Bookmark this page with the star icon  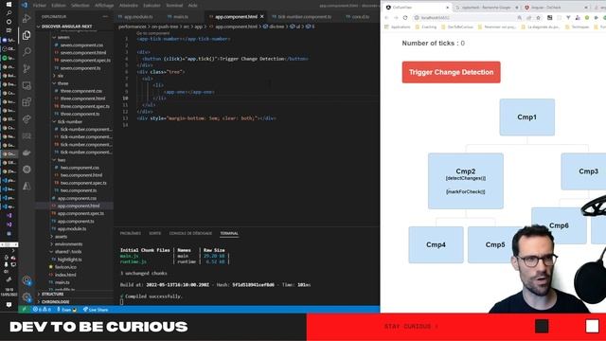tap(538, 17)
